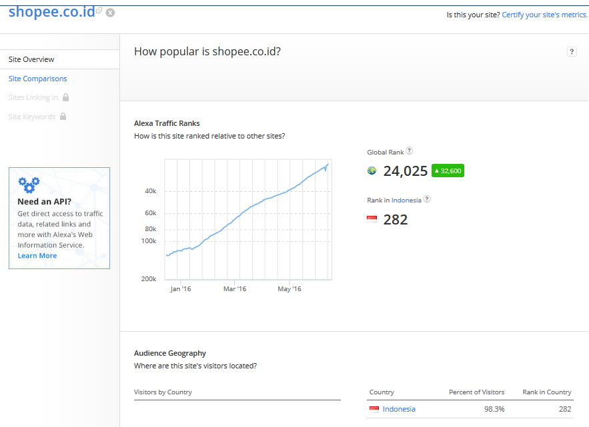Click the globe icon beside the Global Rank
Viewport: 589px width, 427px height.
(x=372, y=171)
